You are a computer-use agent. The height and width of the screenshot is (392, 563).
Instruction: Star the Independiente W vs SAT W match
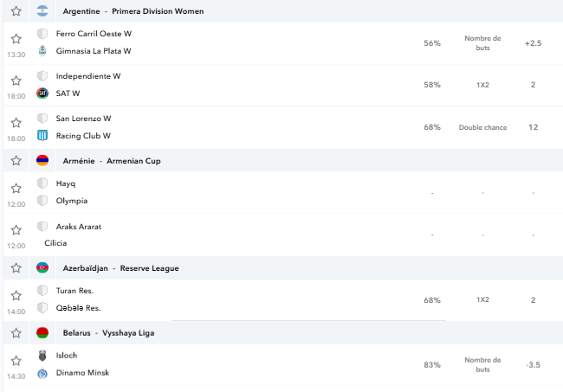click(16, 80)
